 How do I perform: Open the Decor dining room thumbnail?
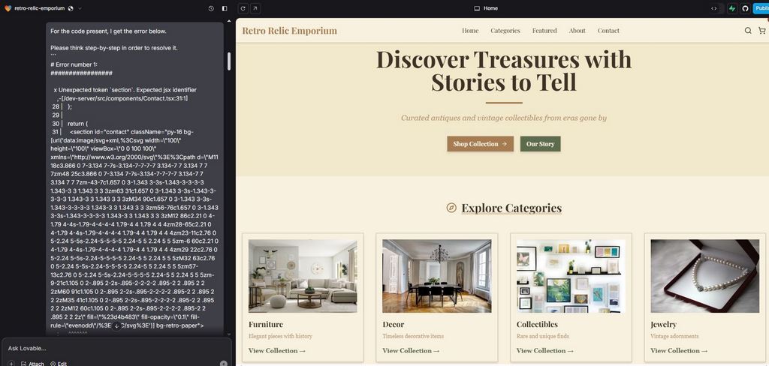point(436,276)
